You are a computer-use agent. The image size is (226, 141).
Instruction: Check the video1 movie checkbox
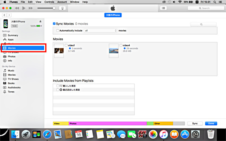[66, 45]
